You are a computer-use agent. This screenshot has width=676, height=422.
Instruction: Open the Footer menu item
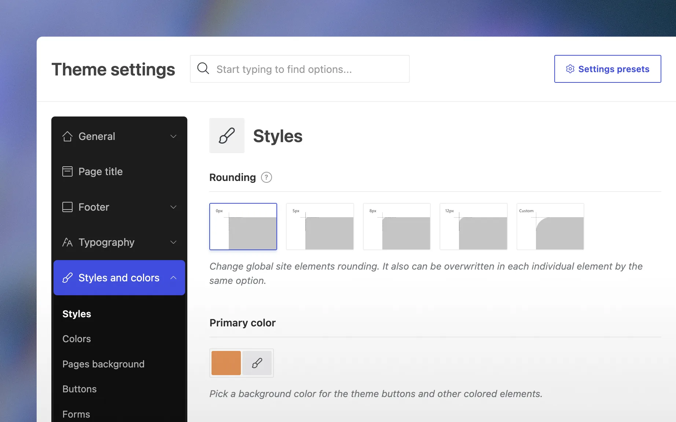point(119,207)
